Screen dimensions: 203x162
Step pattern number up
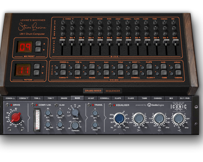(x=37, y=66)
